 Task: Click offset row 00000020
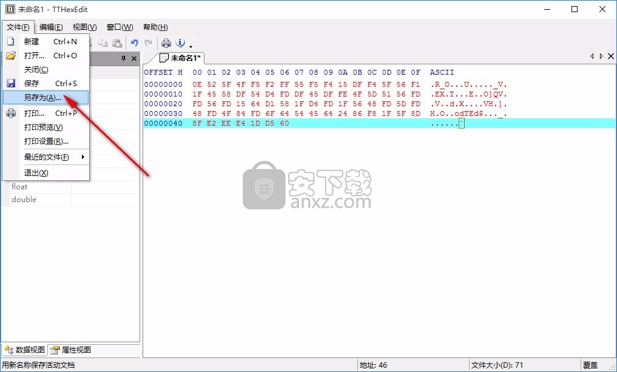[163, 104]
